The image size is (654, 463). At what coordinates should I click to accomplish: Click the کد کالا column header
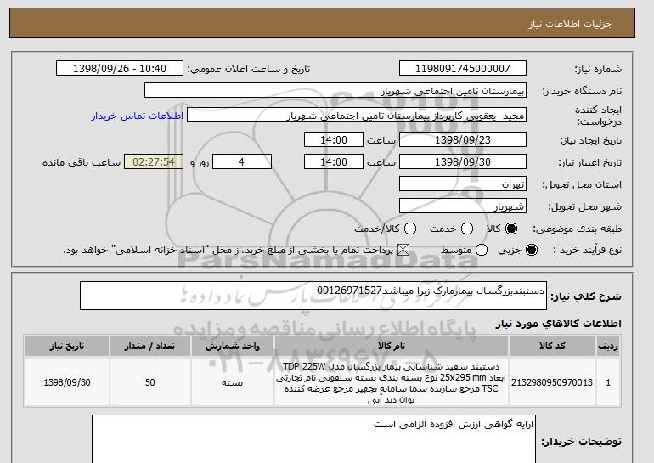click(x=552, y=347)
